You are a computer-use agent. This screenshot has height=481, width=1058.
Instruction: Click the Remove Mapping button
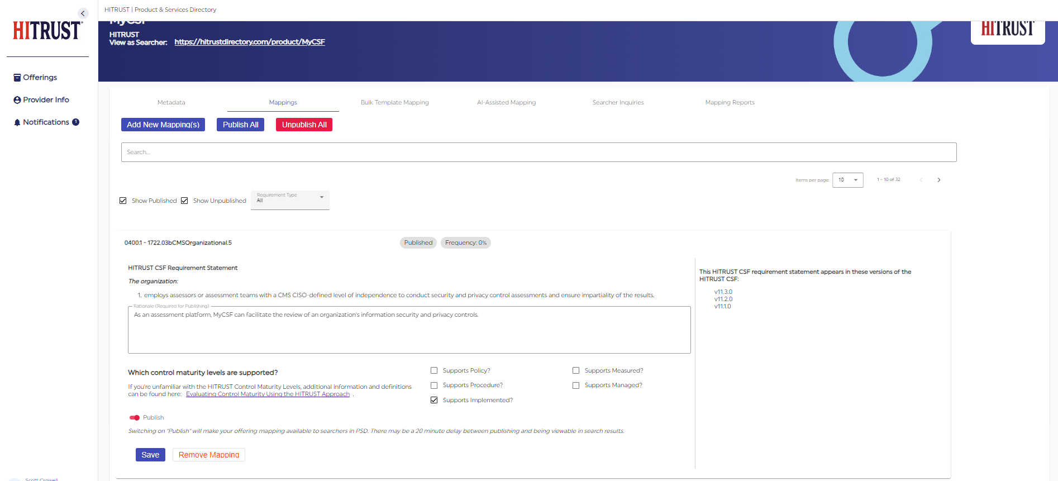tap(209, 455)
